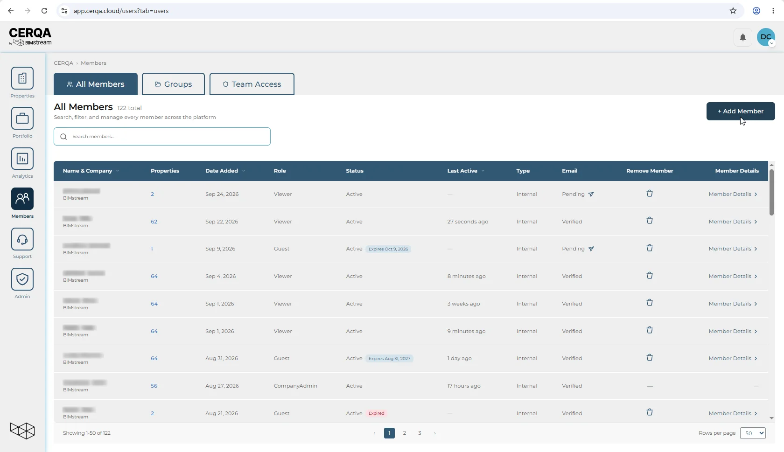Click the table vertical scrollbar thumb

point(771,192)
